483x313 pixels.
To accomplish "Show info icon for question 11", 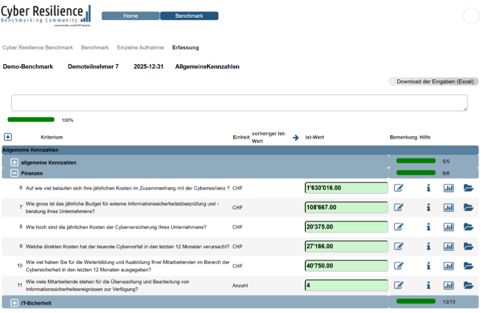I will pyautogui.click(x=428, y=285).
